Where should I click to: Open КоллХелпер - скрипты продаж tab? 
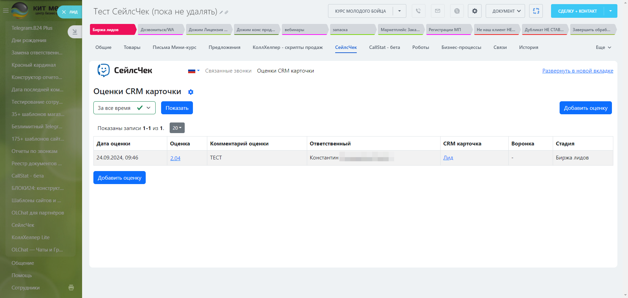pos(288,47)
